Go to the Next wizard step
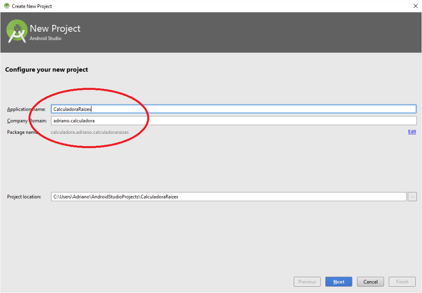The height and width of the screenshot is (293, 422). (x=338, y=282)
